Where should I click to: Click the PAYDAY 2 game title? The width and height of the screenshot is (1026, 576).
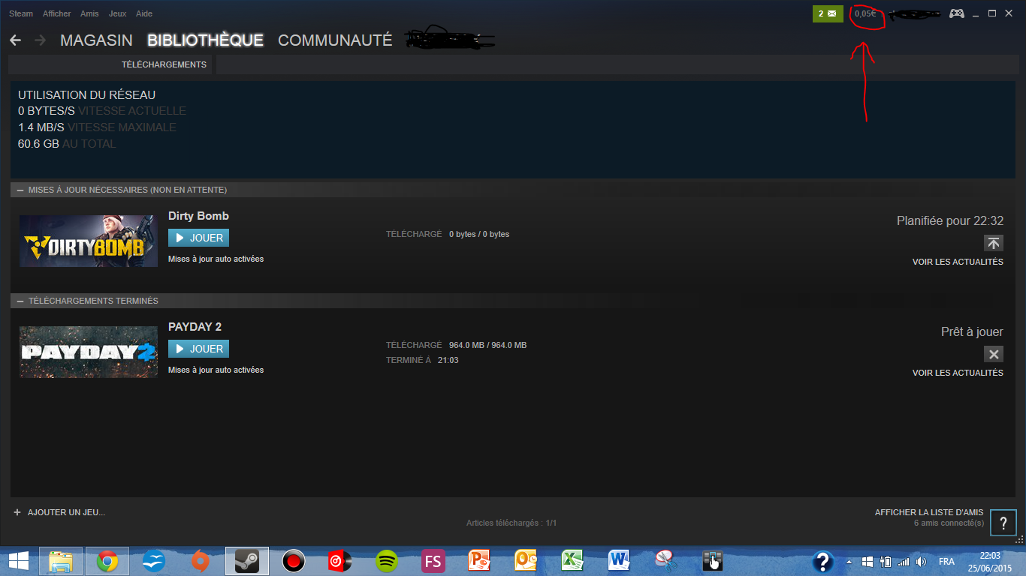pyautogui.click(x=195, y=327)
